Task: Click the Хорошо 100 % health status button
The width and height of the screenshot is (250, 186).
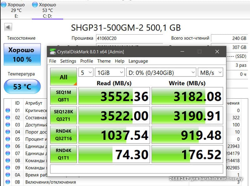Action: (x=22, y=54)
